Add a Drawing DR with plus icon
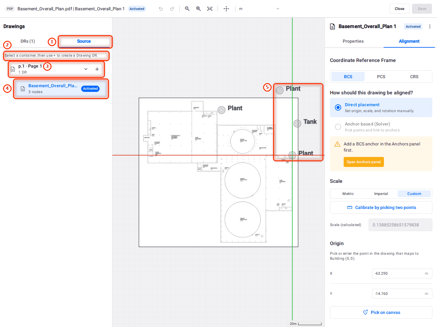 (97, 69)
